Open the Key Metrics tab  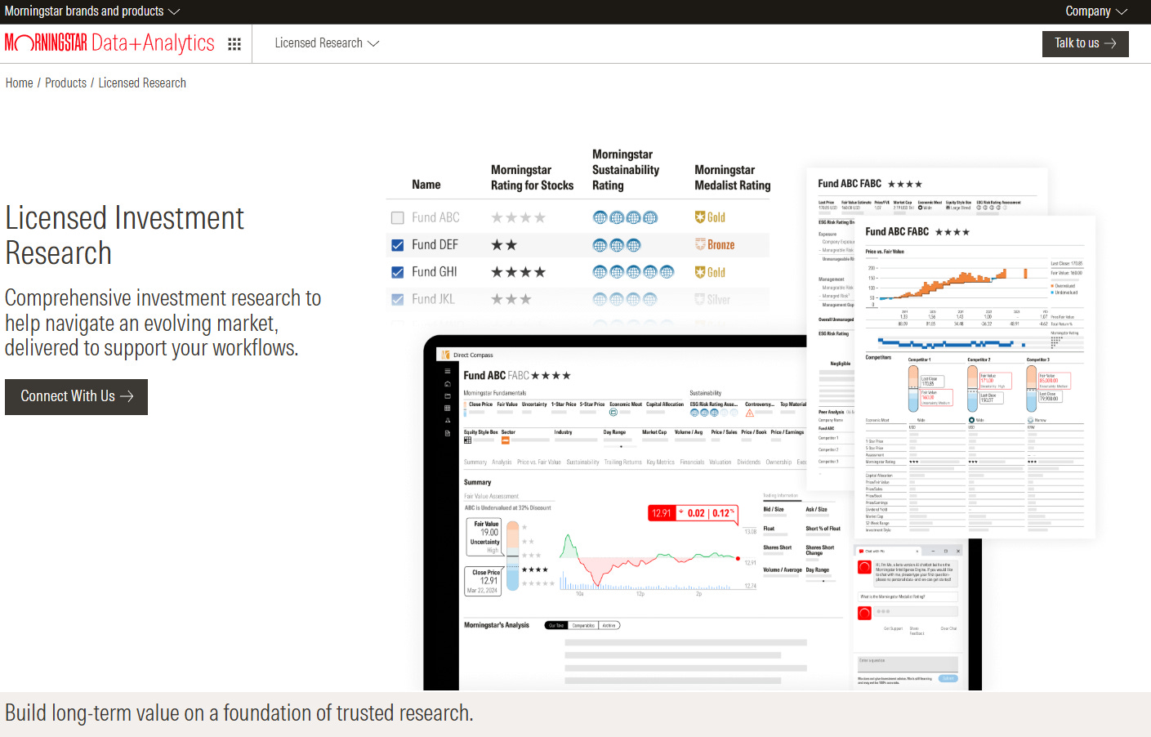660,462
